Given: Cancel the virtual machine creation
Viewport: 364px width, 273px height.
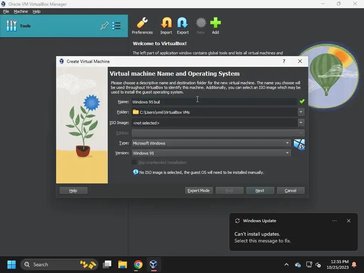Looking at the screenshot, I should pyautogui.click(x=291, y=191).
